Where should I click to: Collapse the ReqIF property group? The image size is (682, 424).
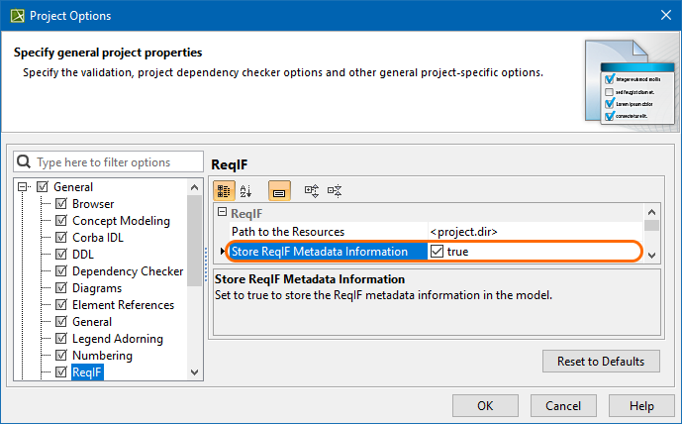pyautogui.click(x=223, y=213)
